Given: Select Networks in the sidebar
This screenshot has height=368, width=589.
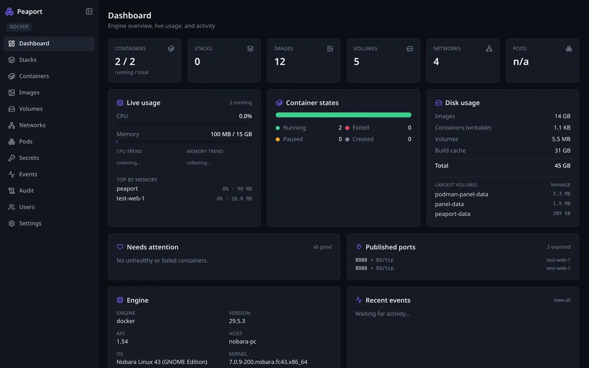Looking at the screenshot, I should (49, 125).
